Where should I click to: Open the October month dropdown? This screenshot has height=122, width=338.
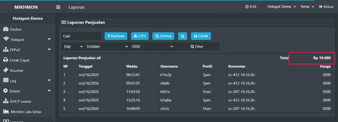pos(107,46)
